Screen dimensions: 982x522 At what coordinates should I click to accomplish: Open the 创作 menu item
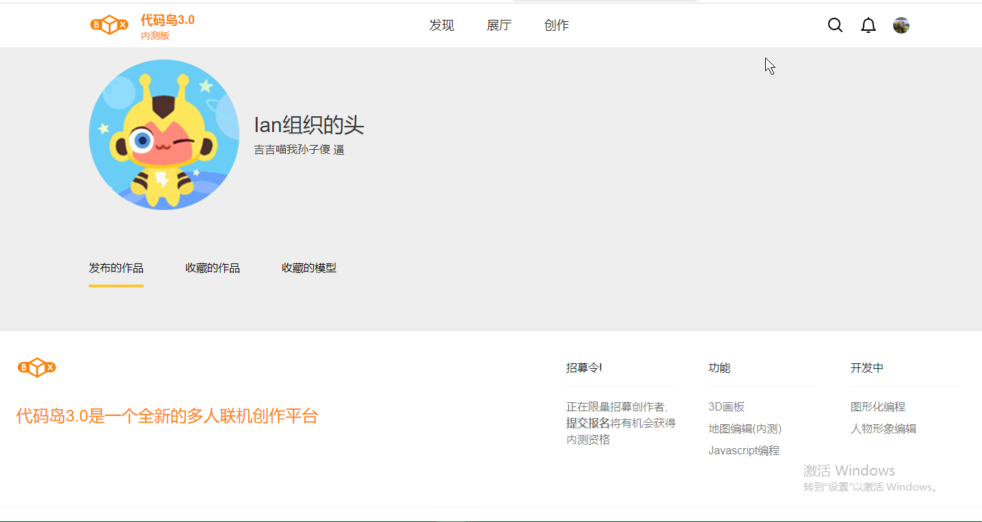point(557,25)
